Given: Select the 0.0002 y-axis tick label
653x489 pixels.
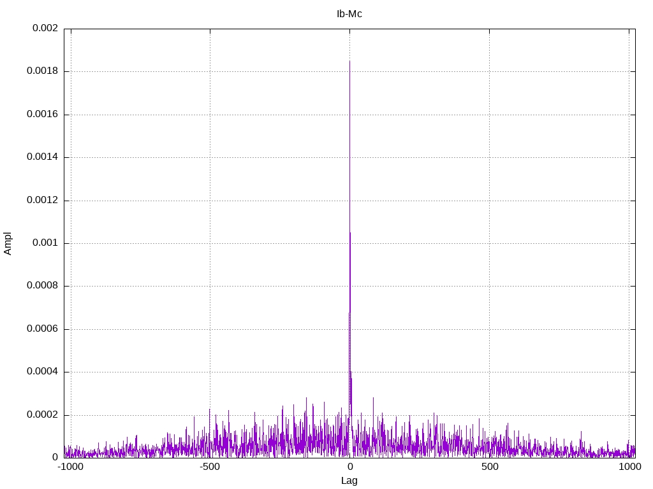Looking at the screenshot, I should coord(42,415).
